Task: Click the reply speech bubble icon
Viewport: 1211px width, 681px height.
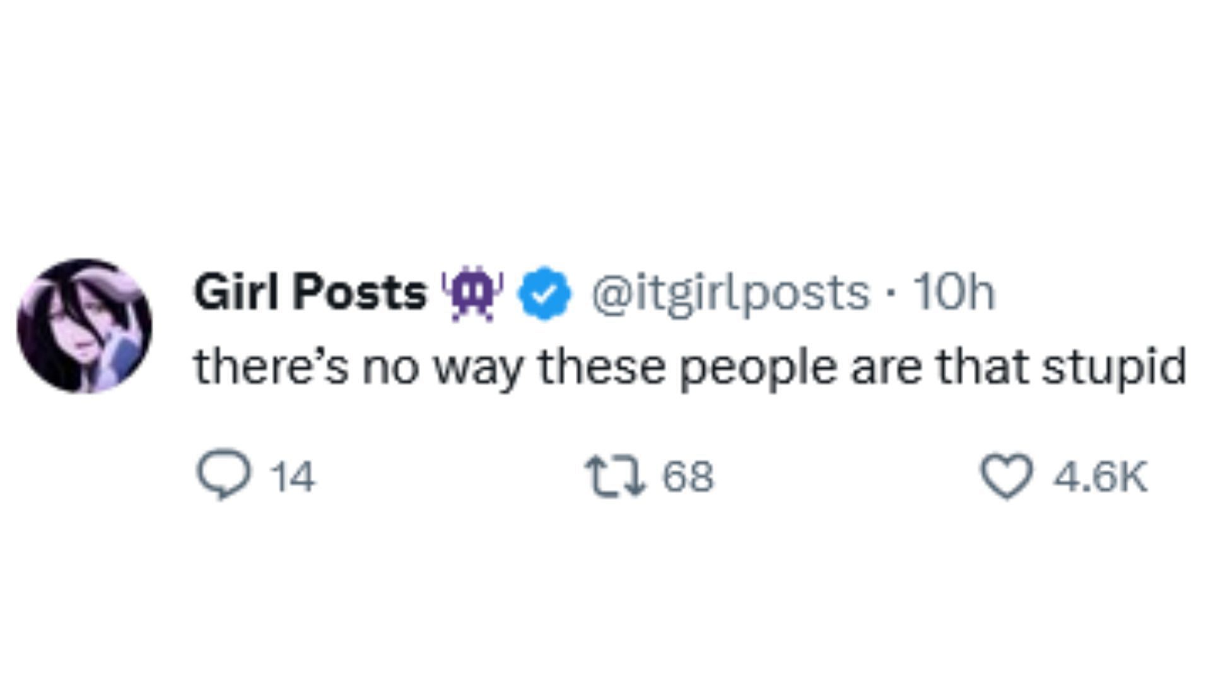Action: (223, 475)
